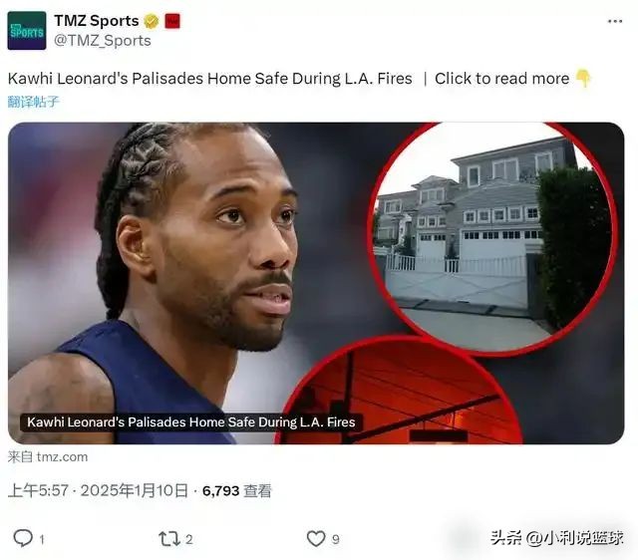
Task: Like the post with heart icon
Action: click(316, 539)
